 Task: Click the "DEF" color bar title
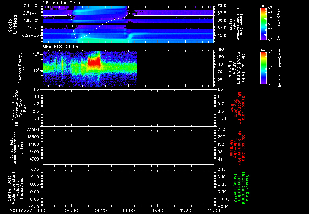(x=264, y=50)
